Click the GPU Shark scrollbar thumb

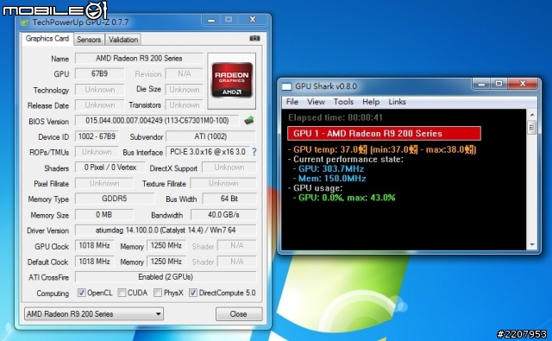point(532,128)
